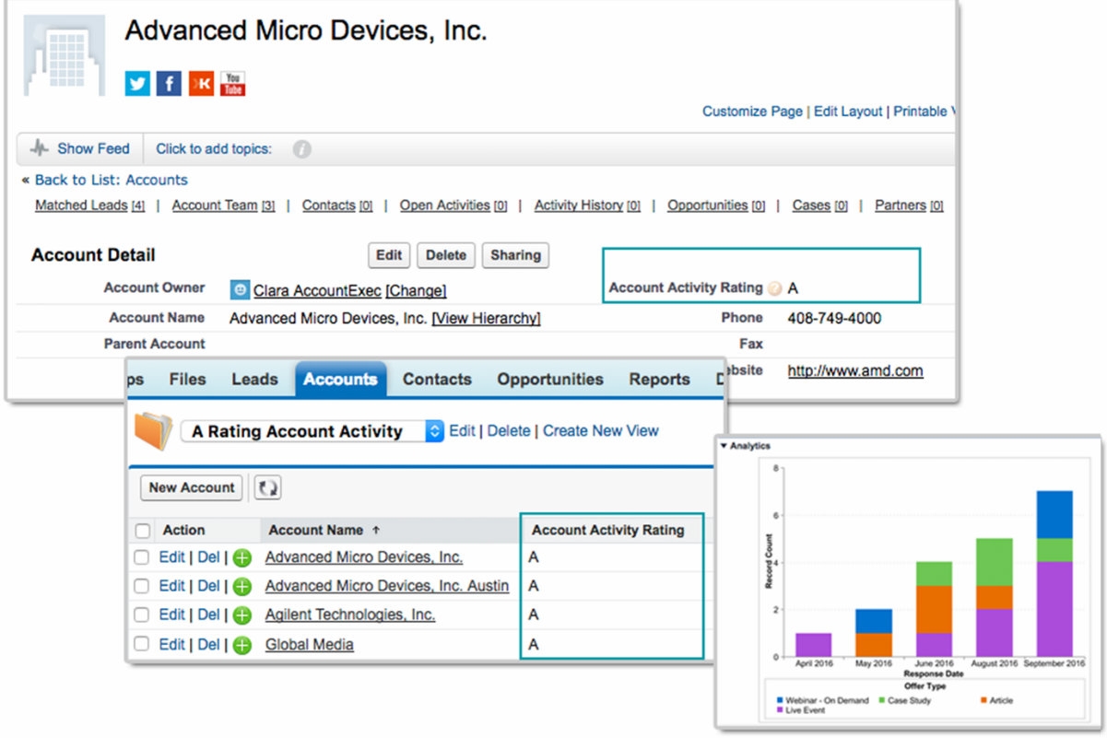Open the YouTube social icon
The image size is (1107, 738).
pyautogui.click(x=232, y=83)
